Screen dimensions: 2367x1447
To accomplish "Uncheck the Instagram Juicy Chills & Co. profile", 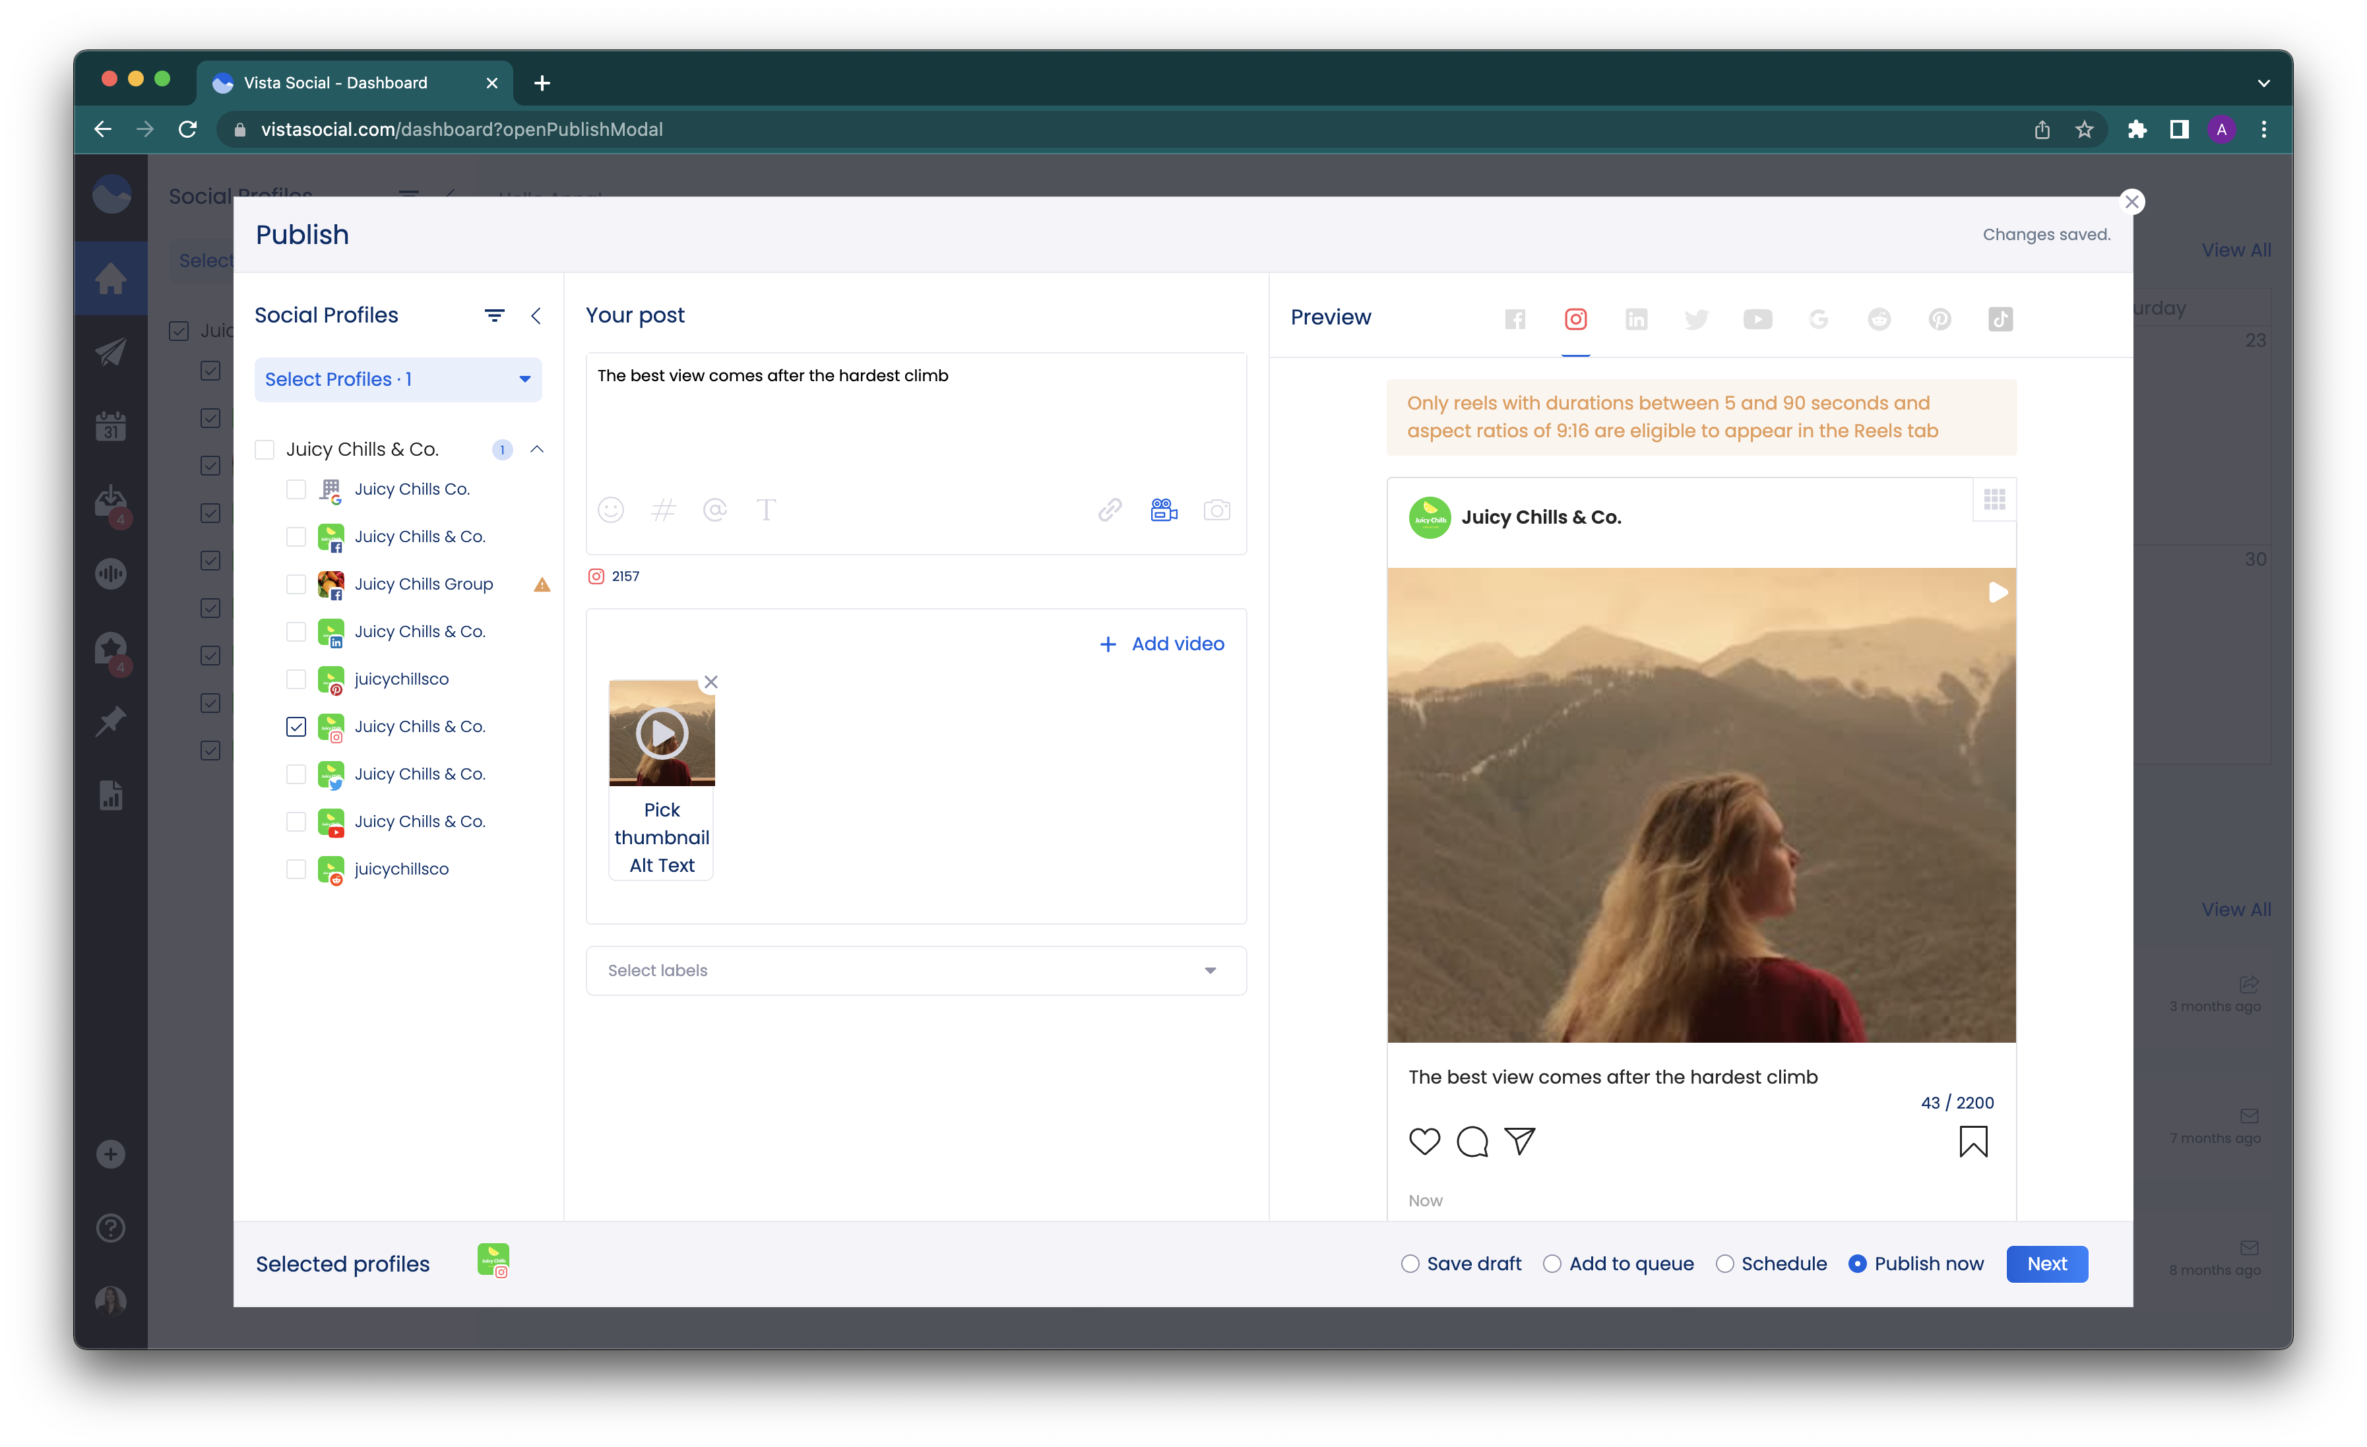I will coord(296,727).
